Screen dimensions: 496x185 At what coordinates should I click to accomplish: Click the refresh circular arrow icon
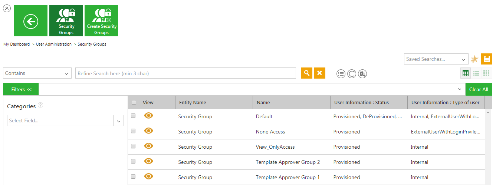tap(352, 74)
